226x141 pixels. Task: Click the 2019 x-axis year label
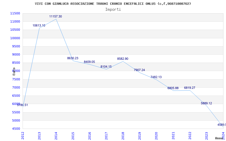tap(140, 136)
